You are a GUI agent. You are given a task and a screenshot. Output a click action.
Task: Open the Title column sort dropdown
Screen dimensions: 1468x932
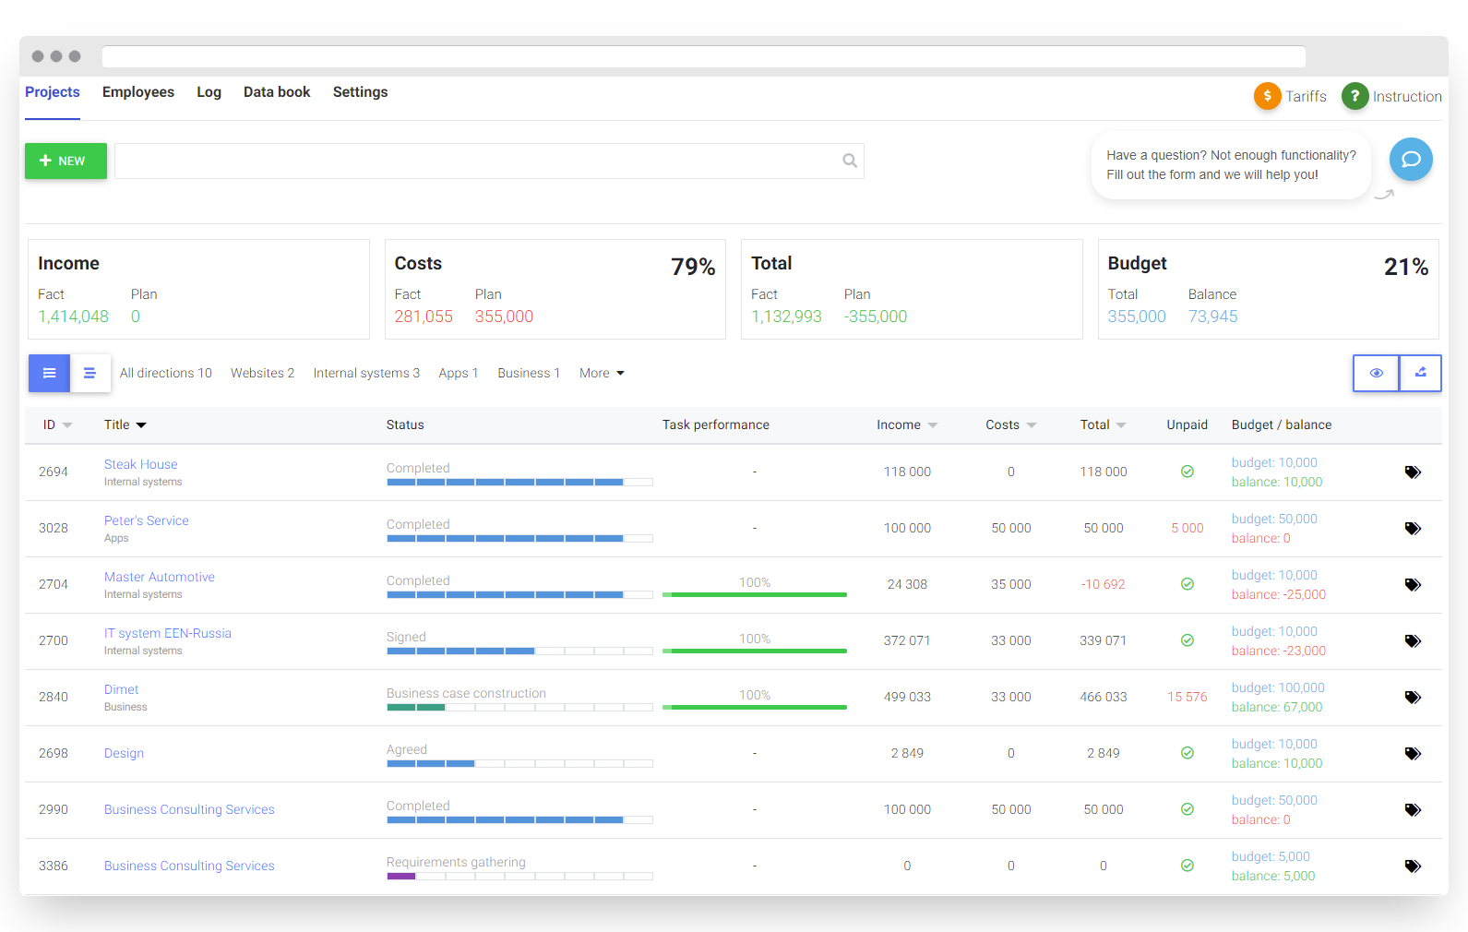pos(141,425)
